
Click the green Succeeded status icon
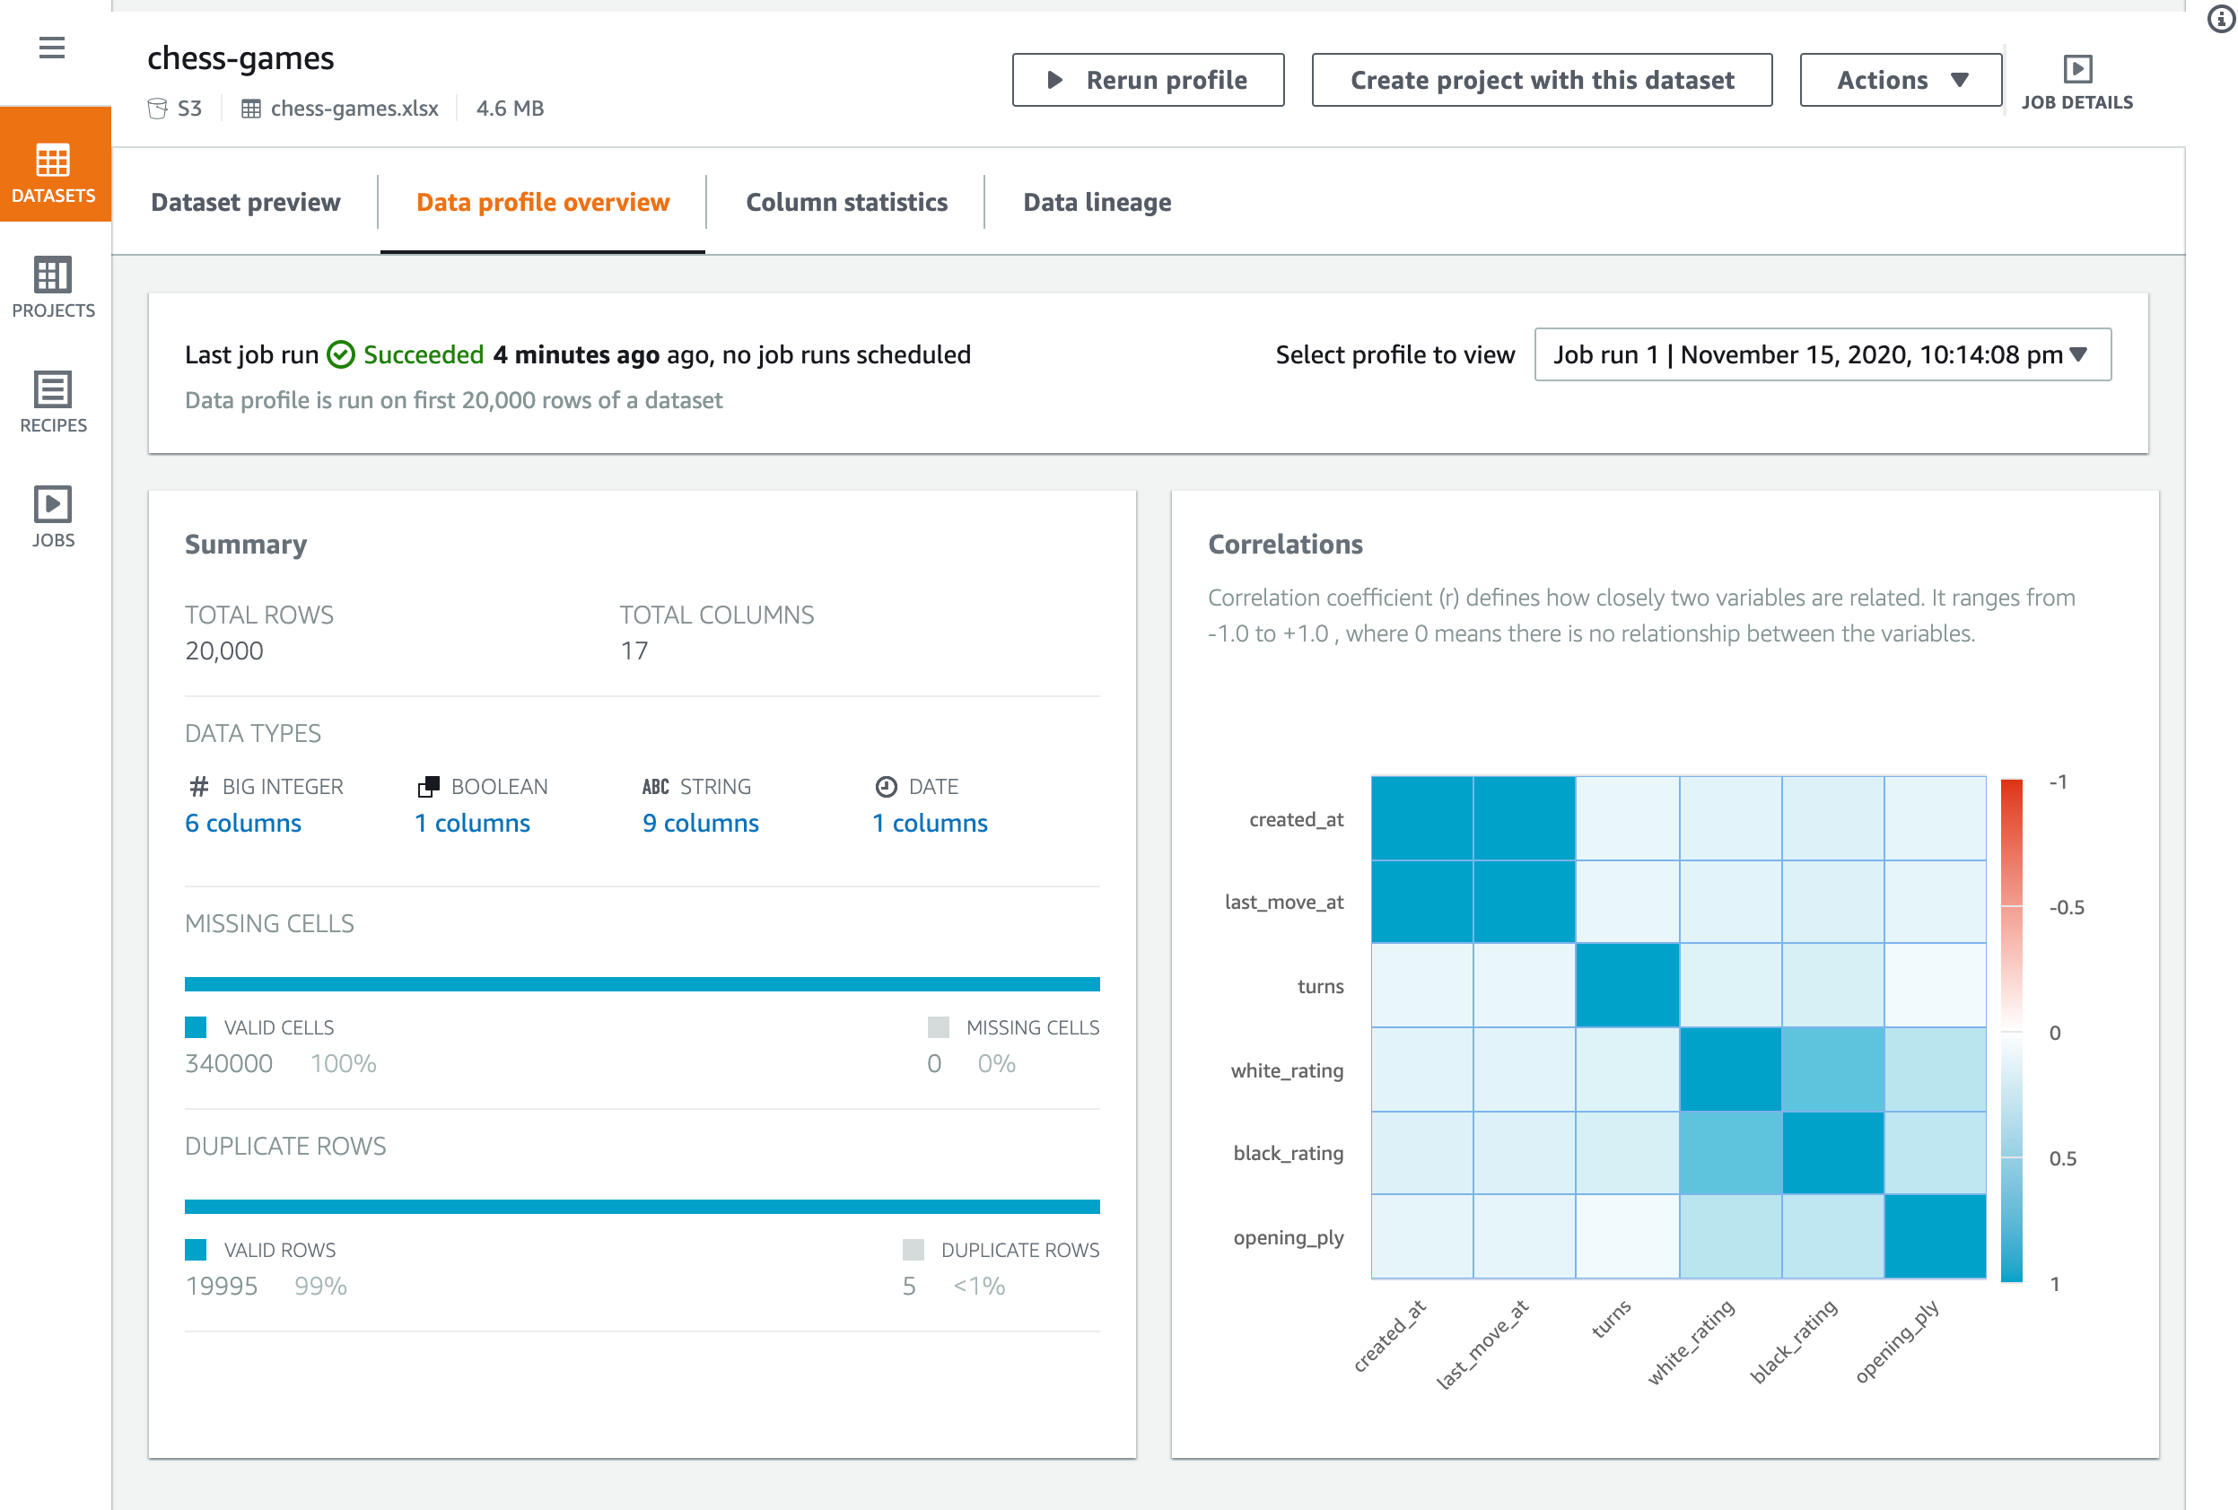pyautogui.click(x=340, y=354)
